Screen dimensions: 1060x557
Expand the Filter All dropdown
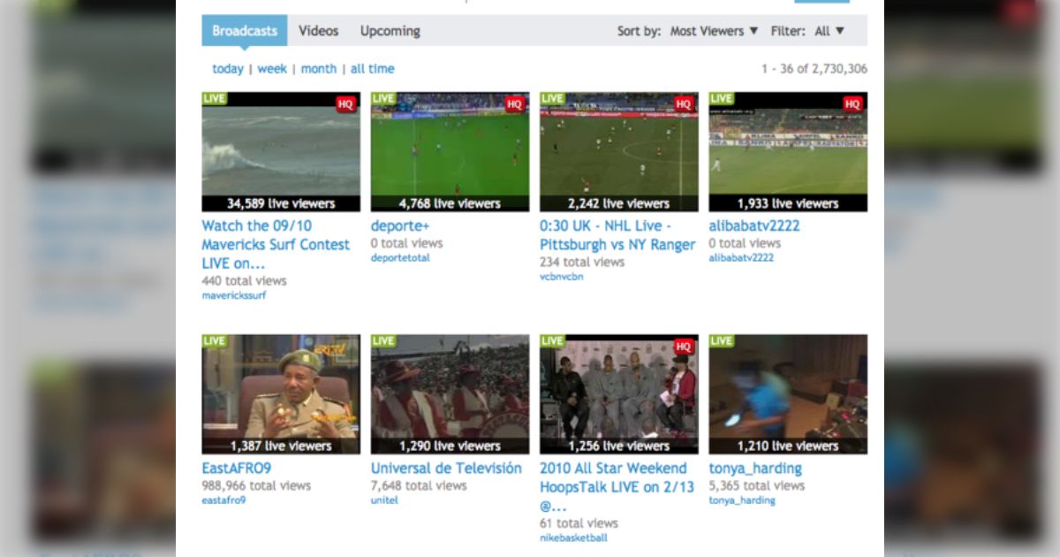pyautogui.click(x=829, y=31)
